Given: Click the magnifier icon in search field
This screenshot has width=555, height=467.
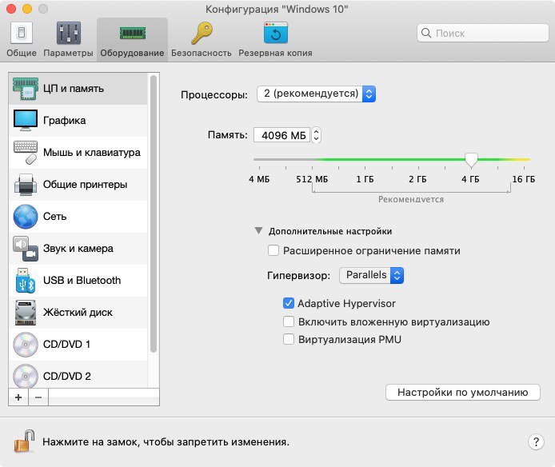Looking at the screenshot, I should pyautogui.click(x=426, y=33).
